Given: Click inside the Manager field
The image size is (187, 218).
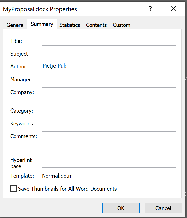Looking at the screenshot, I should [109, 79].
